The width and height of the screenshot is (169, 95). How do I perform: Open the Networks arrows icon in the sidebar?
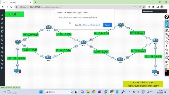pos(2,23)
